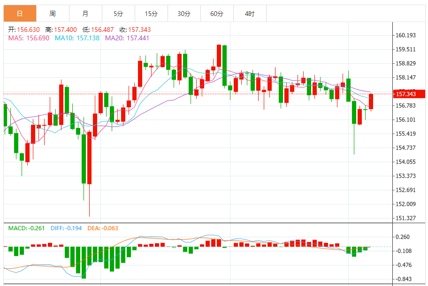The height and width of the screenshot is (286, 428).
Task: Open the 60分 timeframe tab
Action: click(x=217, y=13)
